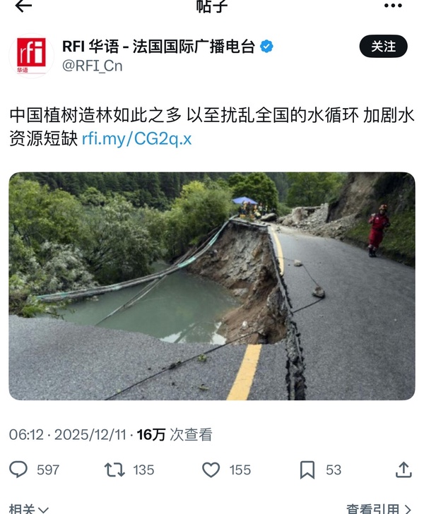Screen dimensions: 424x514
Task: Open RFI 华语 account name
Action: pyautogui.click(x=159, y=46)
